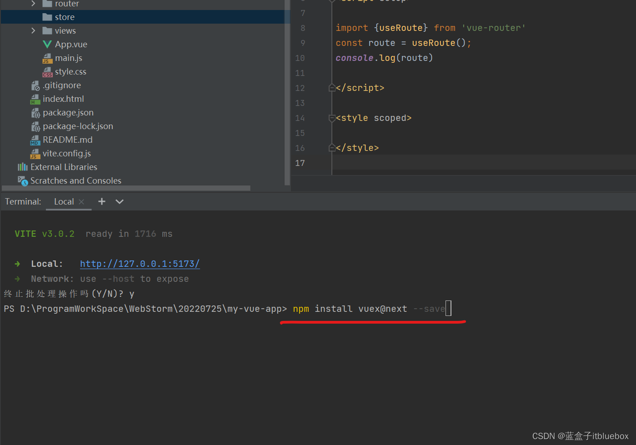Select the router tree item

tap(67, 4)
